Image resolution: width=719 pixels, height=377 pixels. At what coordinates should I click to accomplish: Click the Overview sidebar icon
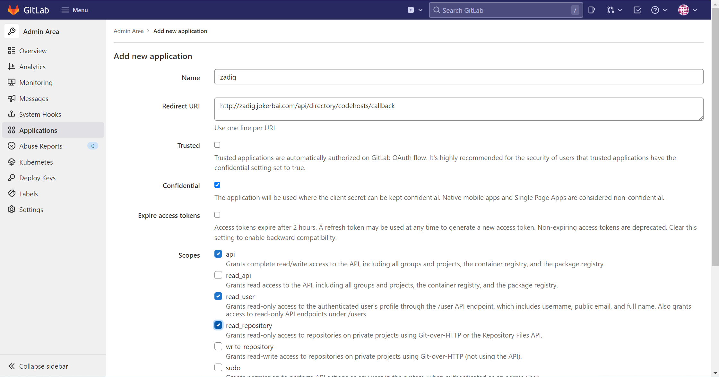pyautogui.click(x=12, y=51)
